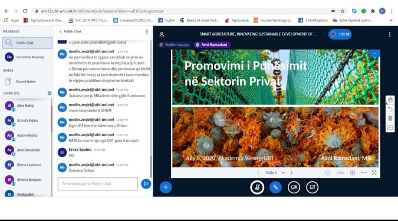Select user Arlinda Kqiku
This screenshot has width=398, height=221.
point(25,121)
